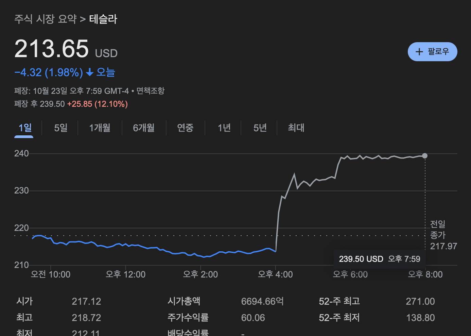
Task: Switch to the 1년 range tab
Action: 224,128
